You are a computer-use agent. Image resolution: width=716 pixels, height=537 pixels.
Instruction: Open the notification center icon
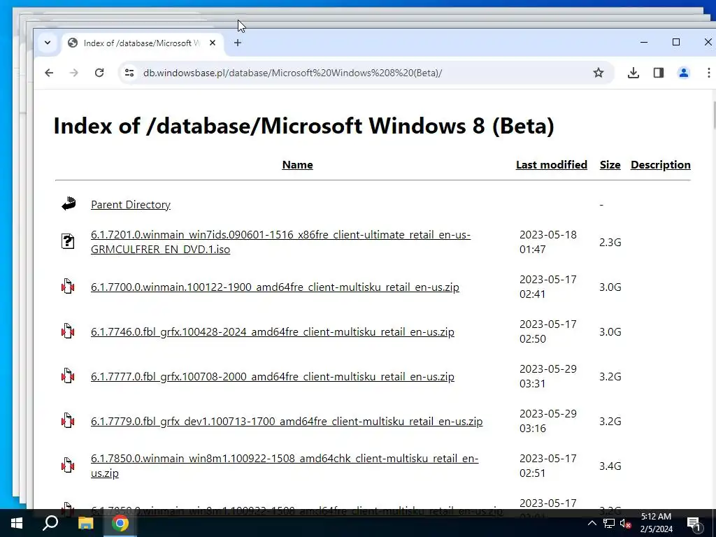coord(694,523)
